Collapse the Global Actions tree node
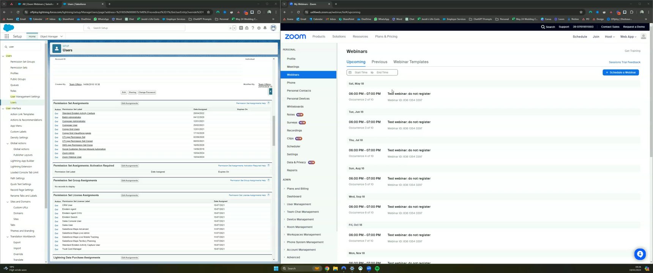 tap(8, 143)
